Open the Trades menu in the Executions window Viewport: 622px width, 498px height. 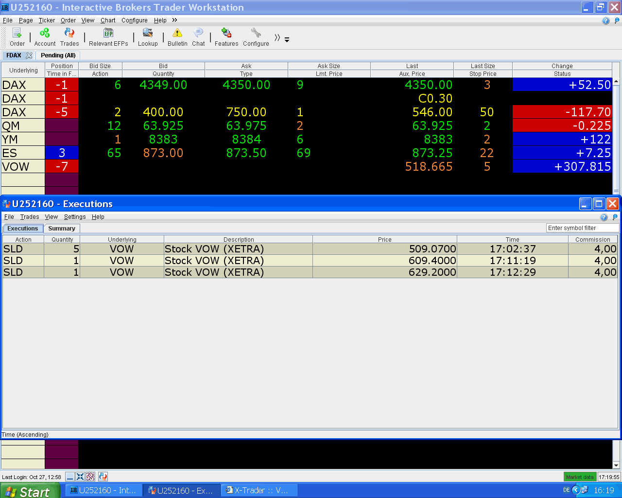(x=30, y=217)
